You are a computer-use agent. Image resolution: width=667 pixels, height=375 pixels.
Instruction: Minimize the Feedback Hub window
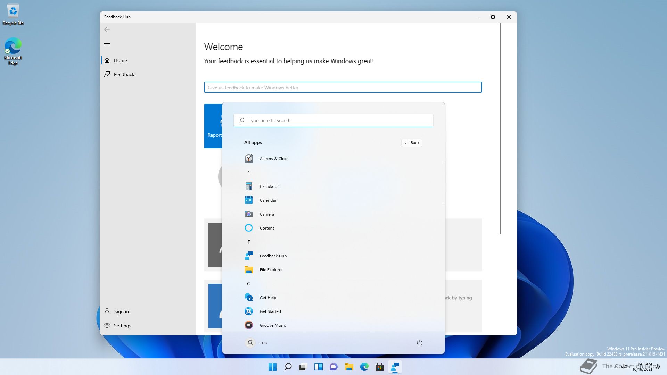[x=477, y=17]
